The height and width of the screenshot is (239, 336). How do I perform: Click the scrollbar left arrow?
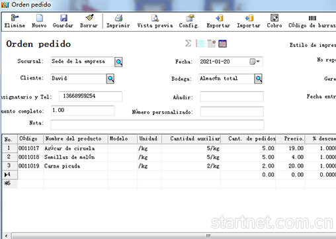click(x=6, y=236)
